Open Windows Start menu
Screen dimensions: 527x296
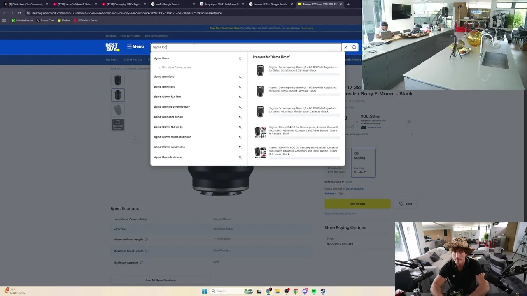coord(204,291)
